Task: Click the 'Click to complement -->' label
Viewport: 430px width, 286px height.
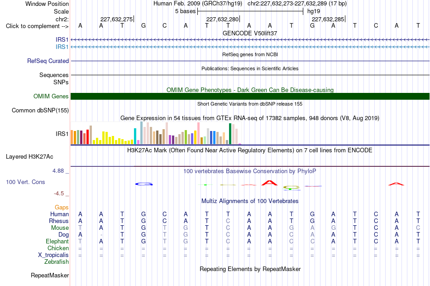Action: click(37, 26)
